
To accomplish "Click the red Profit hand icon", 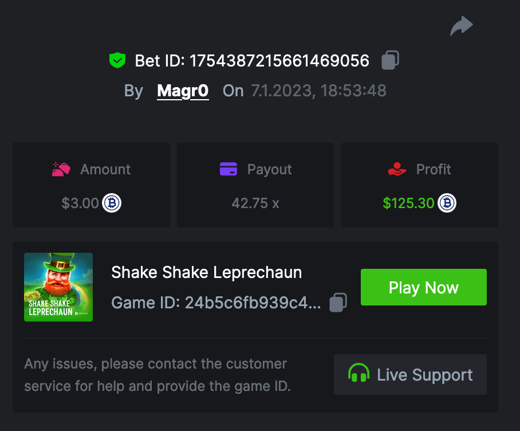I will point(396,169).
